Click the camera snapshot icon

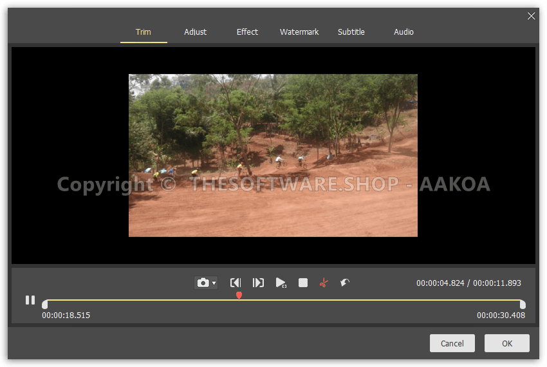point(203,283)
